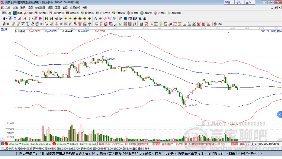The image size is (282, 159).
Task: Click the Md=6.4446 indicator value
Action: pos(67,31)
